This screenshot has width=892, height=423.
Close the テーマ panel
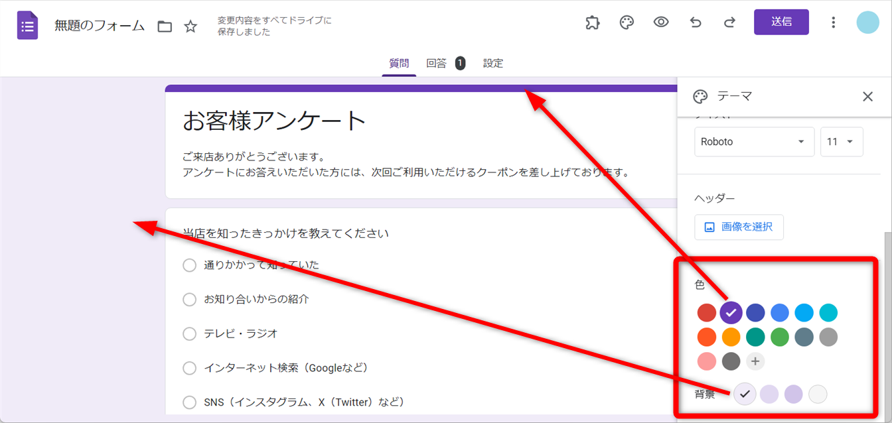(867, 97)
